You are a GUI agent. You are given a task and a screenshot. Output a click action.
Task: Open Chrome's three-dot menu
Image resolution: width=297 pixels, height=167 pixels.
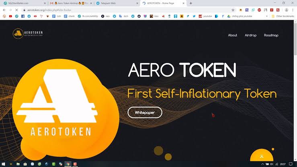293,10
